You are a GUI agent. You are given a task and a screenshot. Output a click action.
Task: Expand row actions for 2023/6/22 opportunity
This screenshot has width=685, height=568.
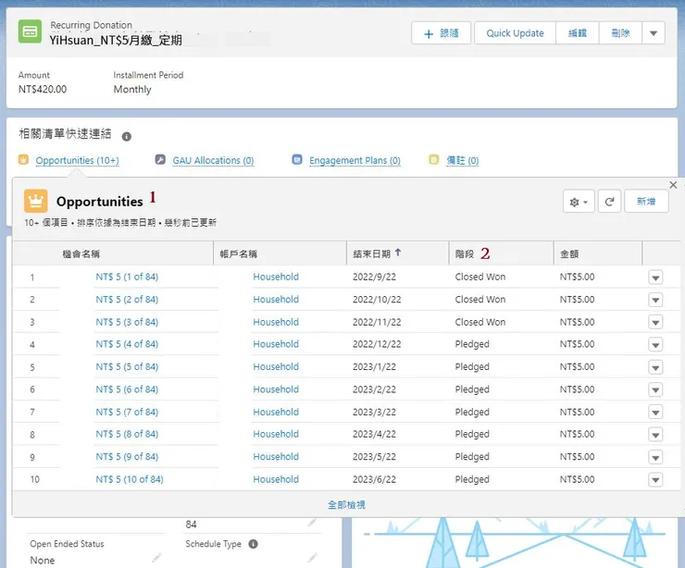pyautogui.click(x=655, y=480)
